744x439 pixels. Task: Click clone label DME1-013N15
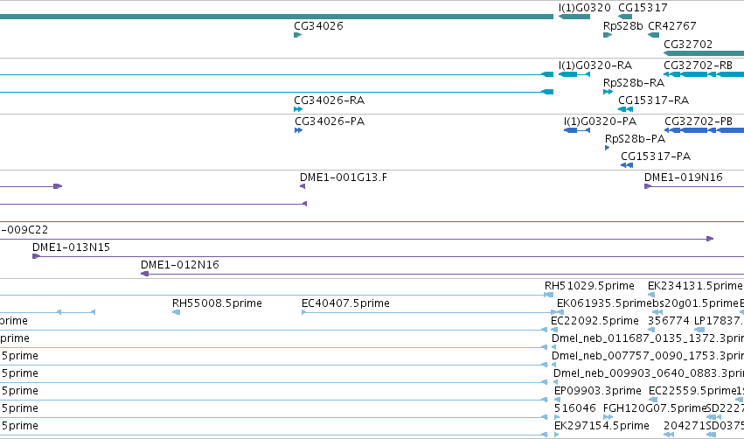tap(71, 247)
